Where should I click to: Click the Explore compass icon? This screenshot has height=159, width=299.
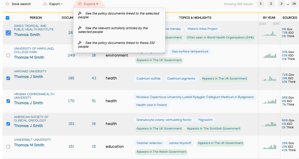coord(80,4)
